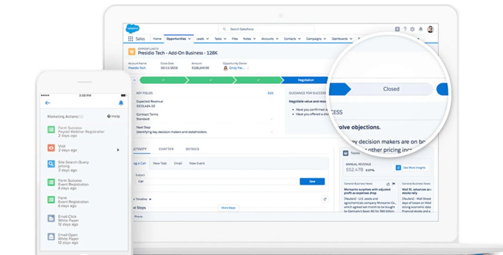The width and height of the screenshot is (503, 255).
Task: Select the New Event action tab
Action: click(197, 163)
